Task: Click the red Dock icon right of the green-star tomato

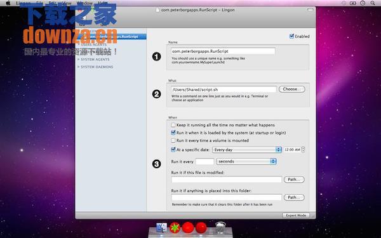Action: [188, 228]
